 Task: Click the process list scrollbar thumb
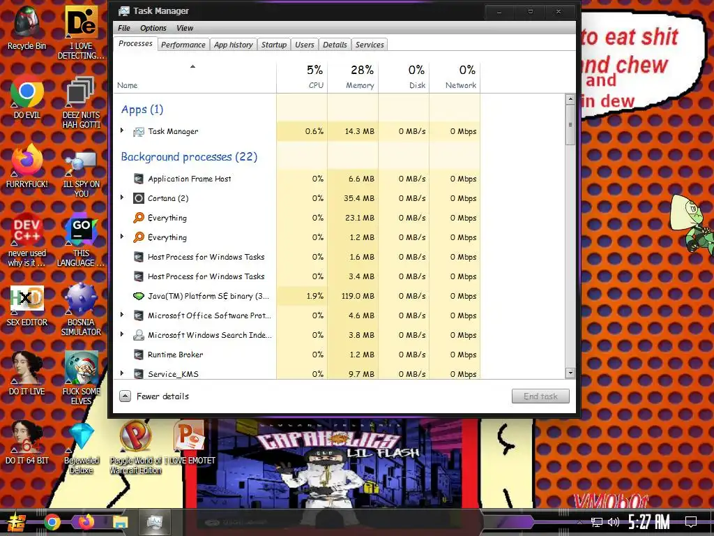[x=570, y=125]
